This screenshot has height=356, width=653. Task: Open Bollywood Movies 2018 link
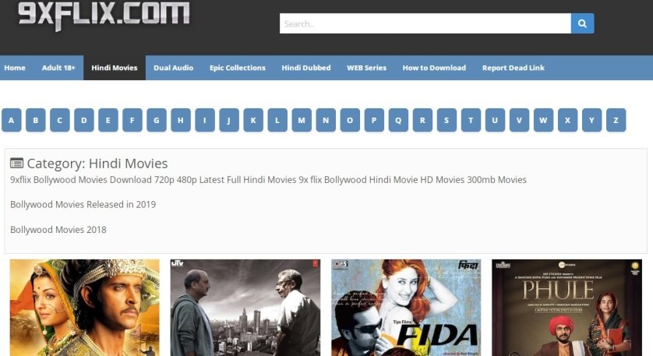pos(58,230)
